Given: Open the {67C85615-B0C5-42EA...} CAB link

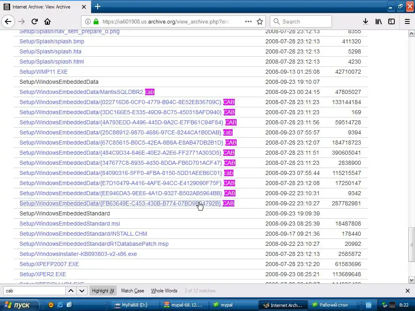Looking at the screenshot, I should (128, 143).
